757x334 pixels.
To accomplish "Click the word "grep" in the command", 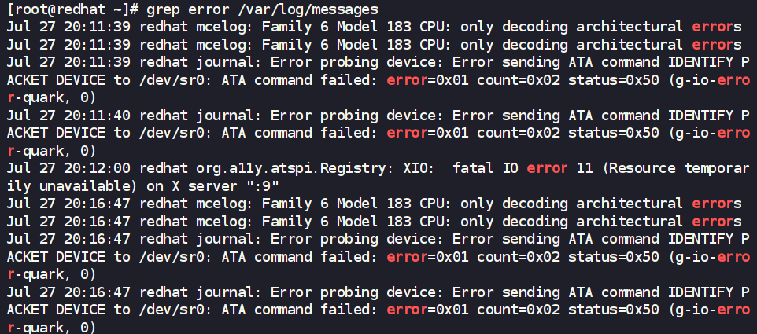I will click(163, 9).
